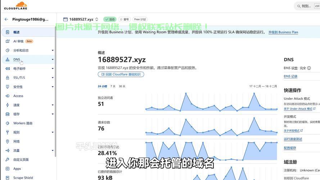Click the Workers 路由 icon

(8, 123)
